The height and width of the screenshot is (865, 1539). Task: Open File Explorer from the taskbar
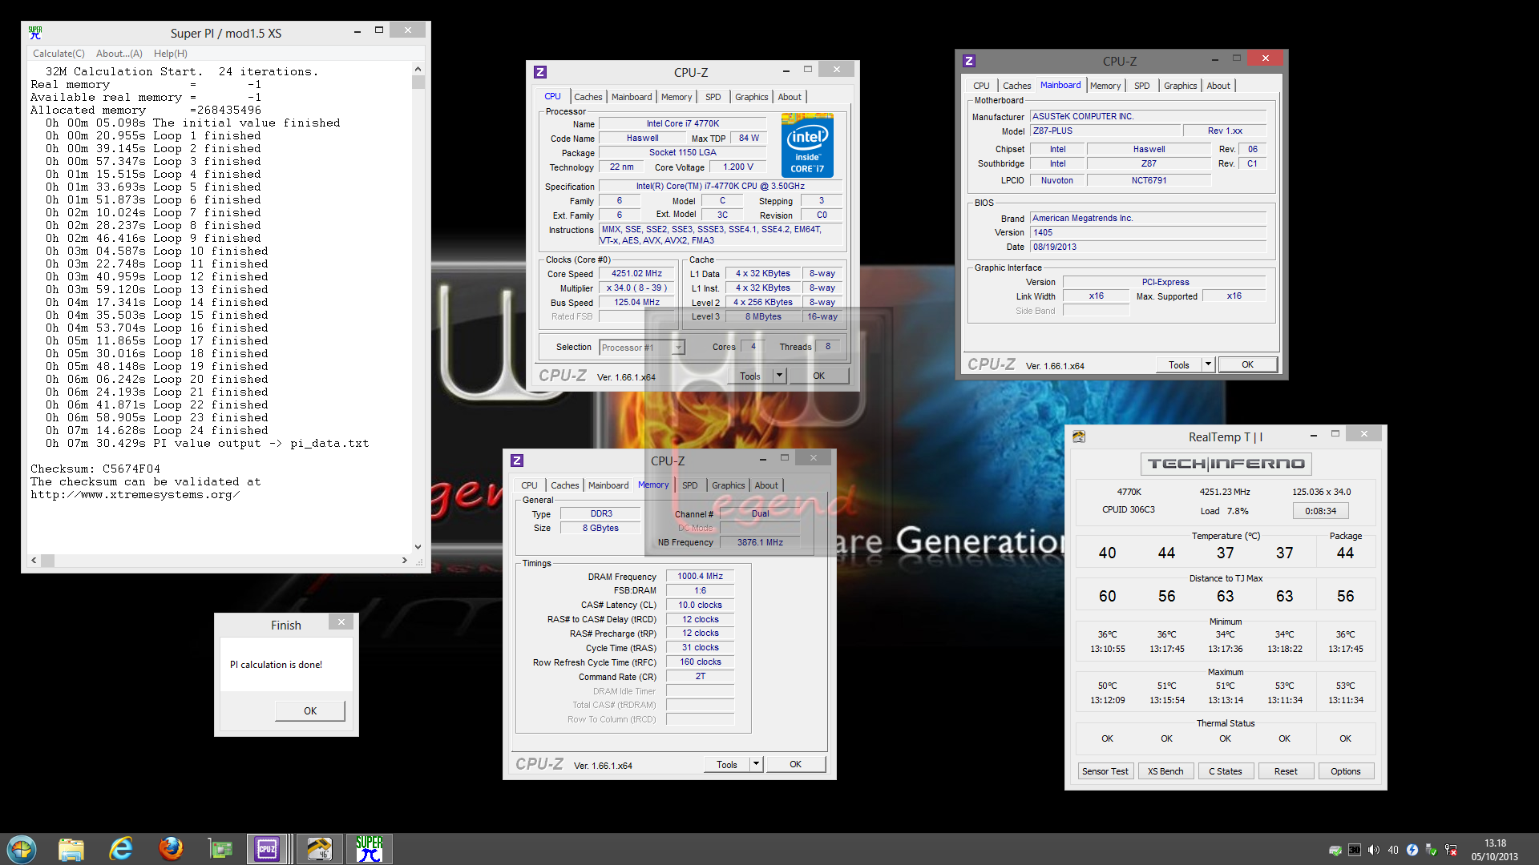coord(71,848)
